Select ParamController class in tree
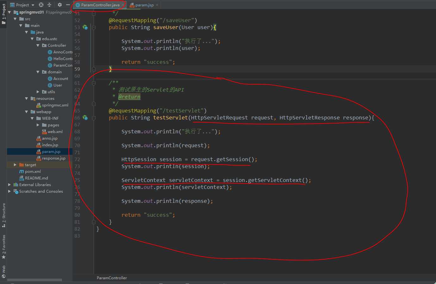 (60, 65)
